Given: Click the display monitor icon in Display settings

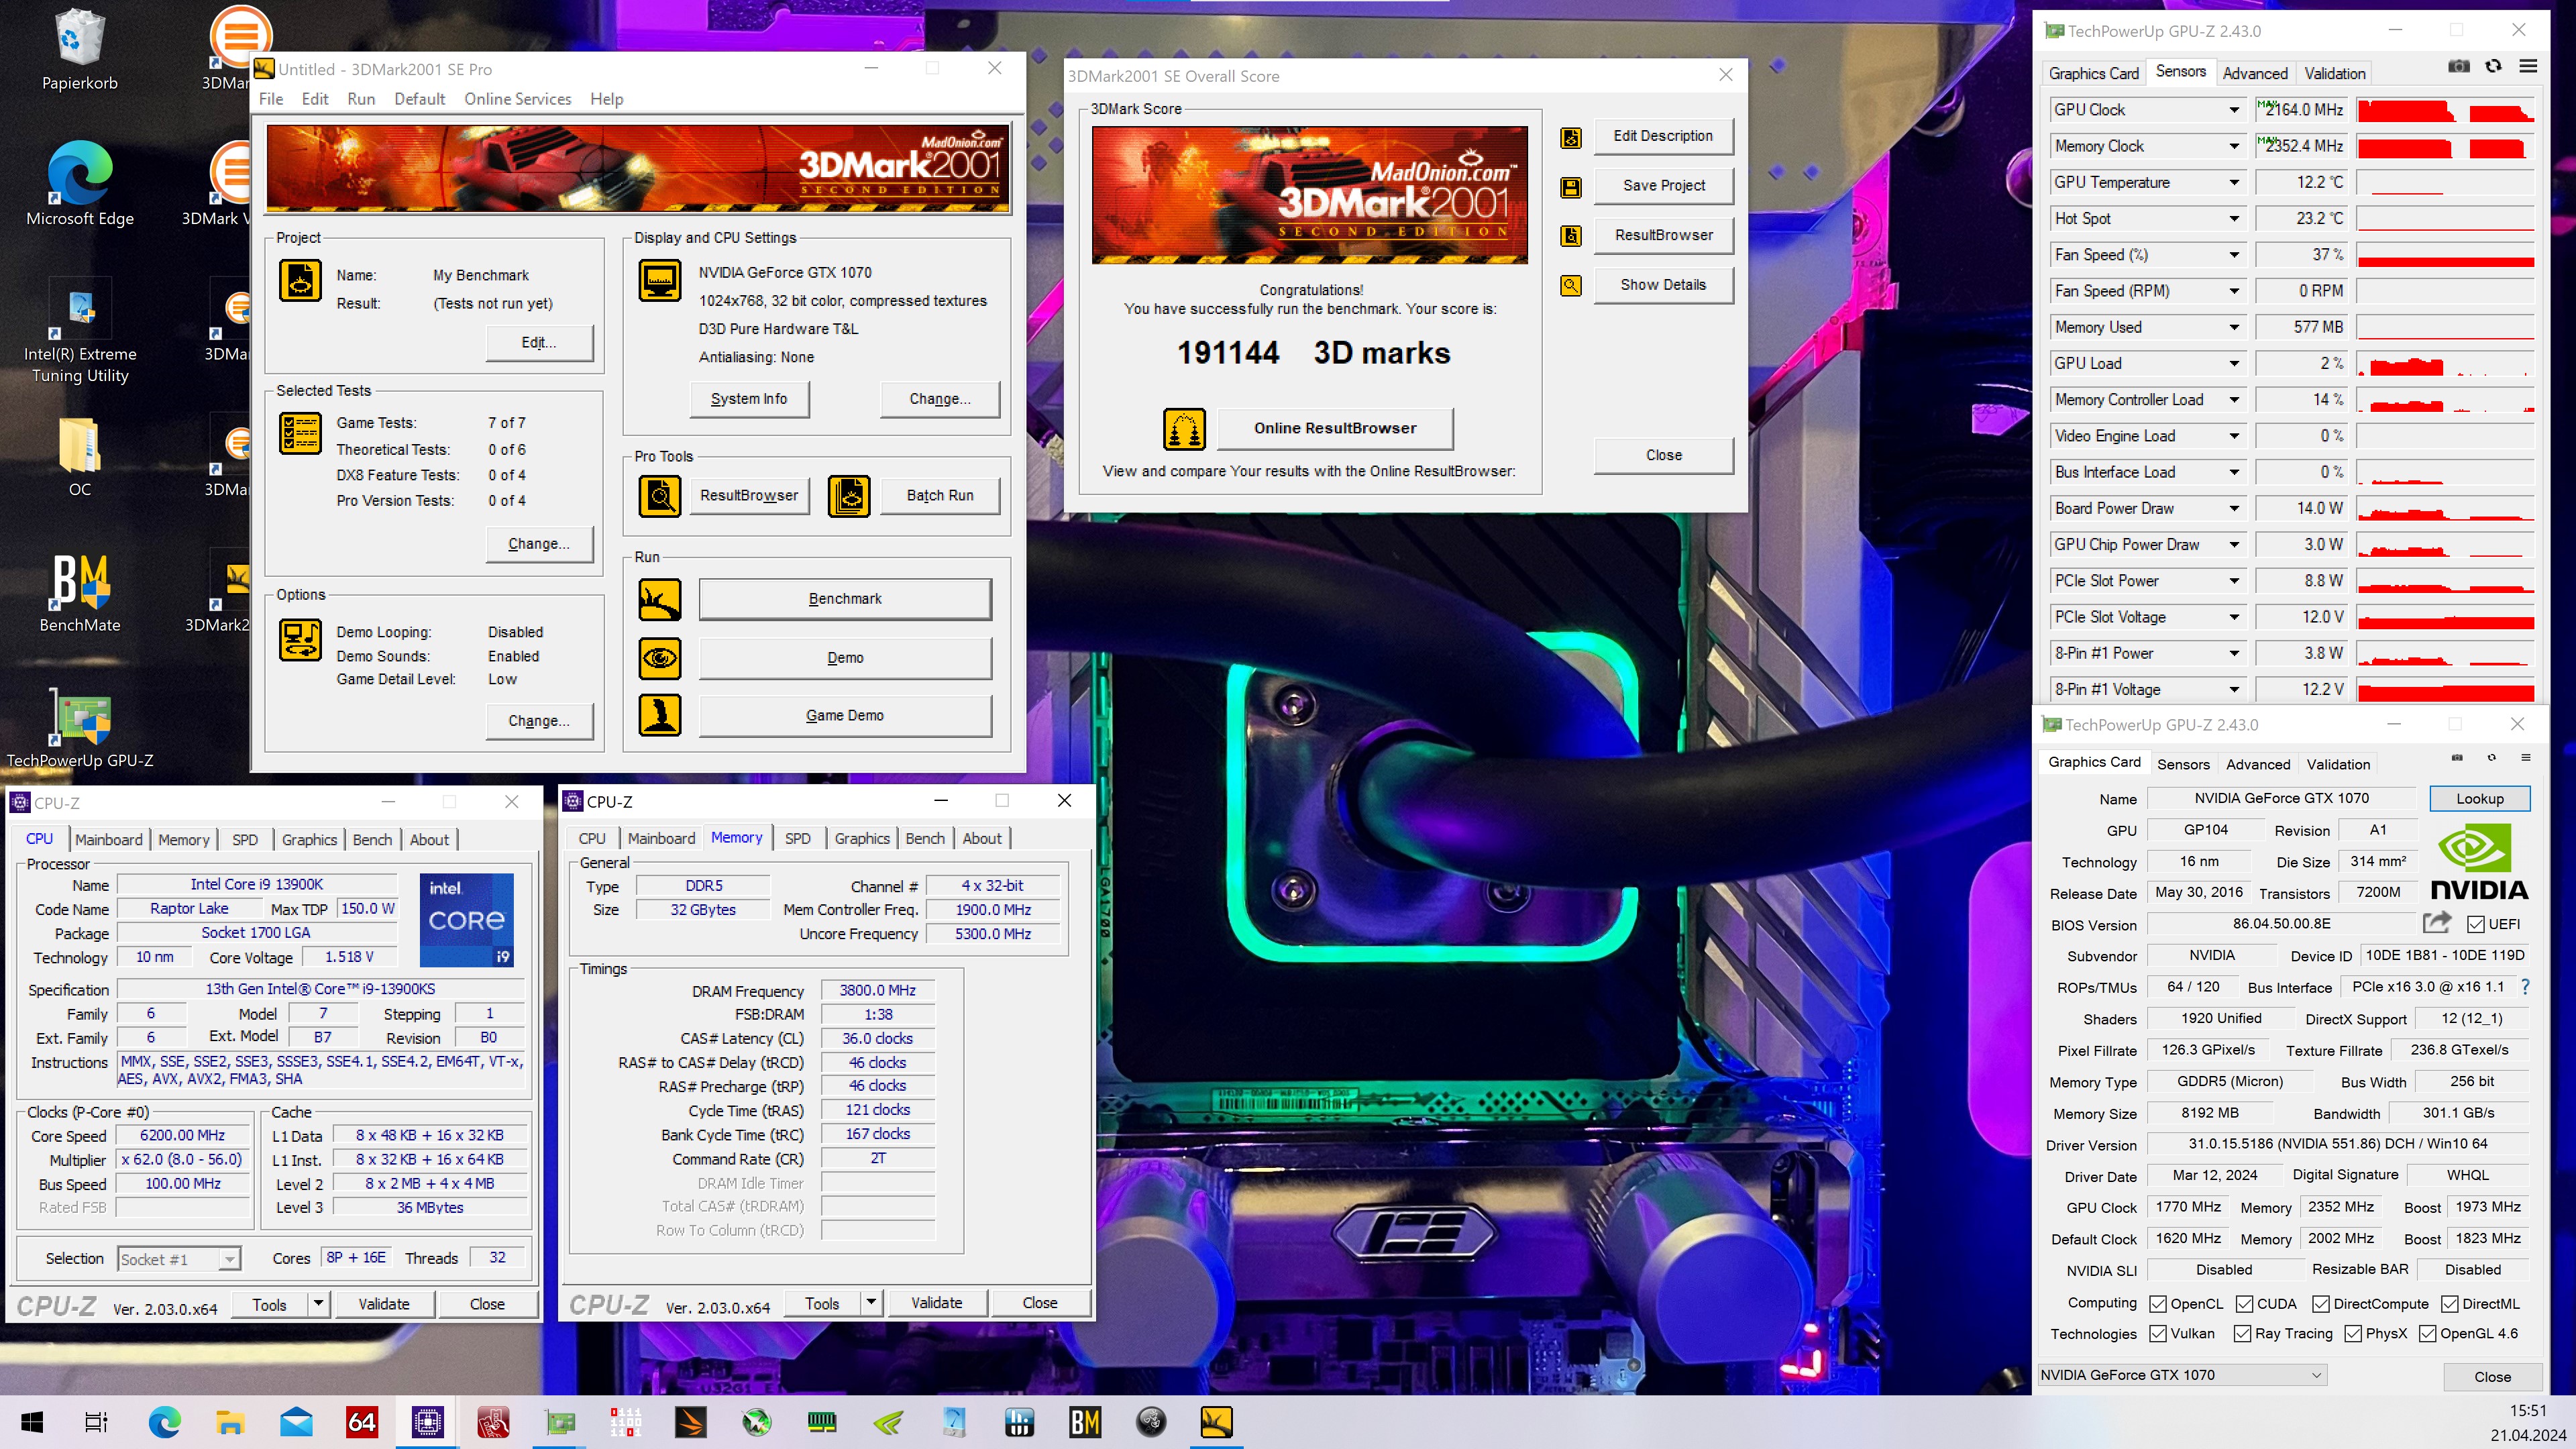Looking at the screenshot, I should 660,281.
